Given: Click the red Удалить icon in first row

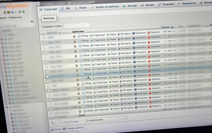Looking at the screenshot, I should coord(149,32).
